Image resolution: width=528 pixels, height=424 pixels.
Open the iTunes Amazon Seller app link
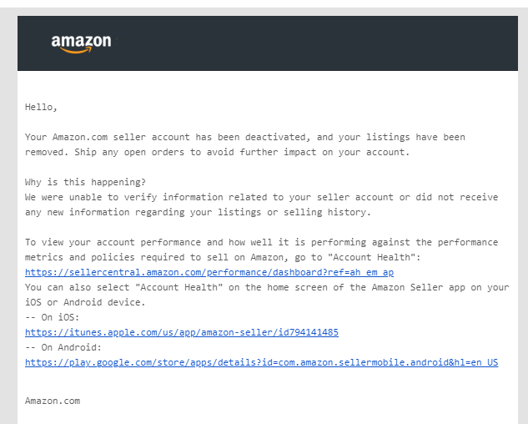click(182, 332)
